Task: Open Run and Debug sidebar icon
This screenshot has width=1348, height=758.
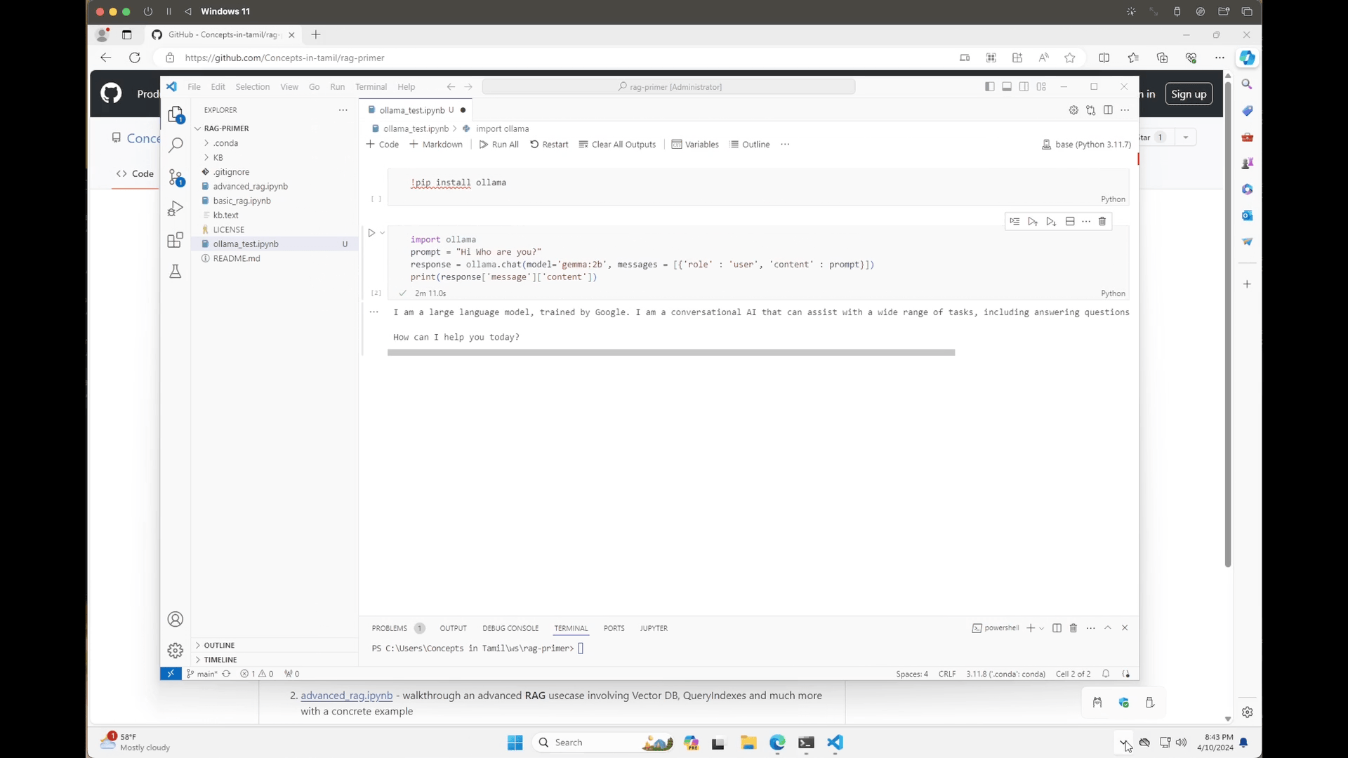Action: [x=176, y=209]
